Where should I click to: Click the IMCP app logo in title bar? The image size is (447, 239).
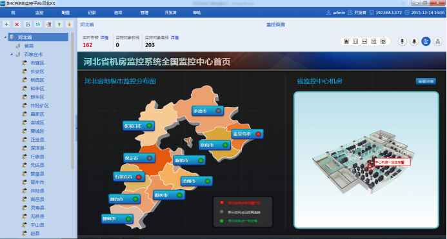(3, 3)
